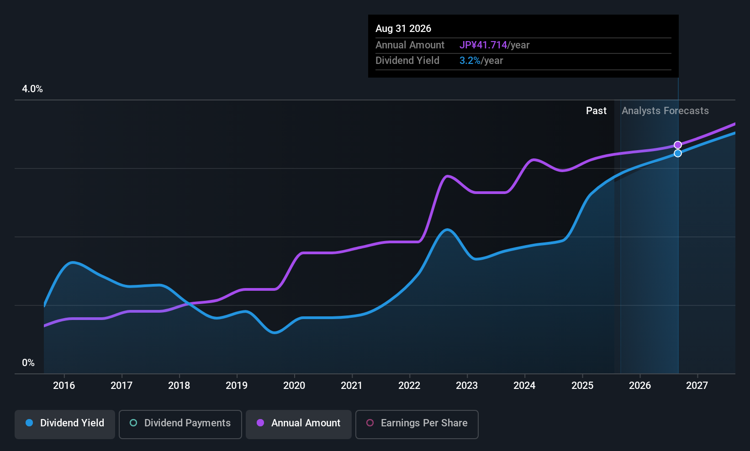Click the 2020 x-axis year label
The height and width of the screenshot is (451, 750).
pos(294,386)
